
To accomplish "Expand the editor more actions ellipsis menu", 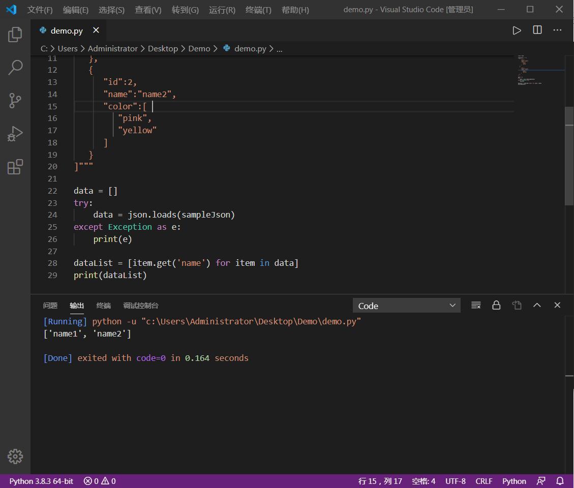I will pos(557,30).
